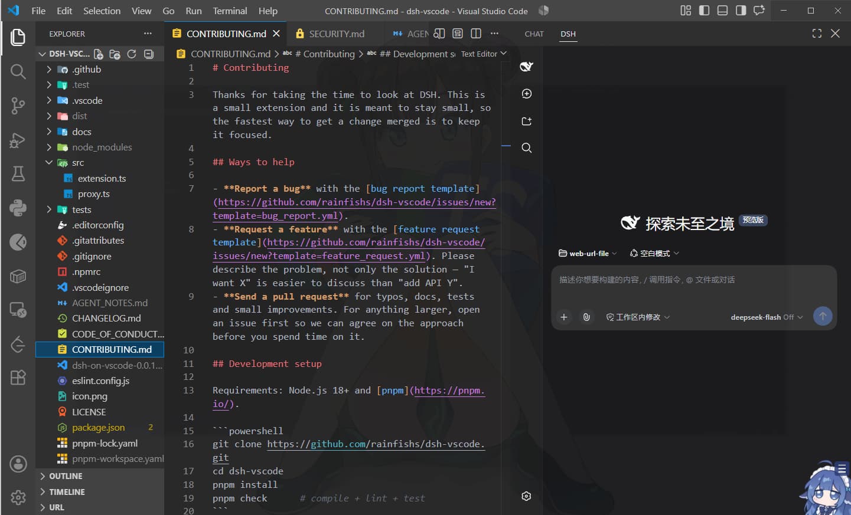Split the editor right
The image size is (851, 515).
point(476,34)
